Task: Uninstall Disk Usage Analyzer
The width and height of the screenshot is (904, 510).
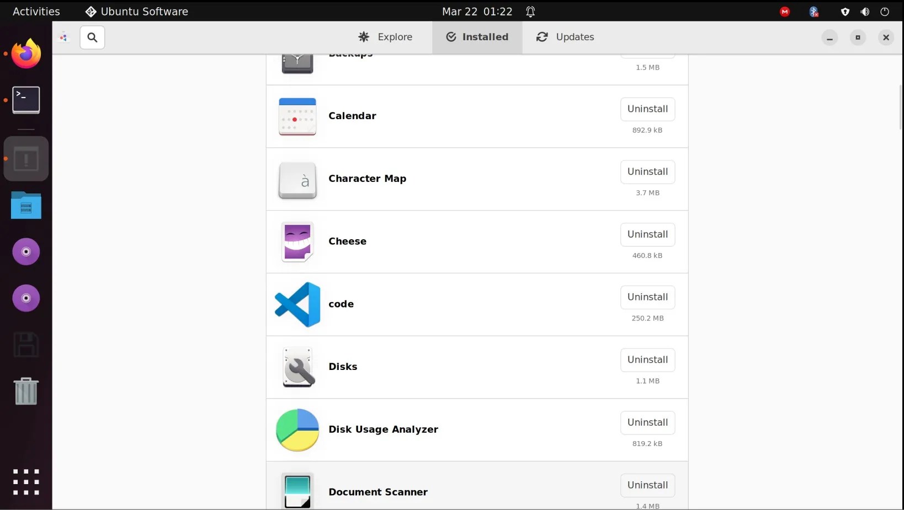Action: tap(647, 423)
